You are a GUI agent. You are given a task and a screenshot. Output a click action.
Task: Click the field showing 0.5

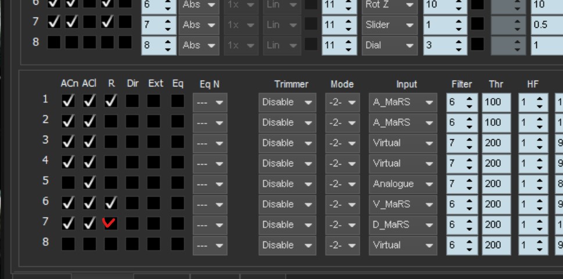tap(546, 25)
